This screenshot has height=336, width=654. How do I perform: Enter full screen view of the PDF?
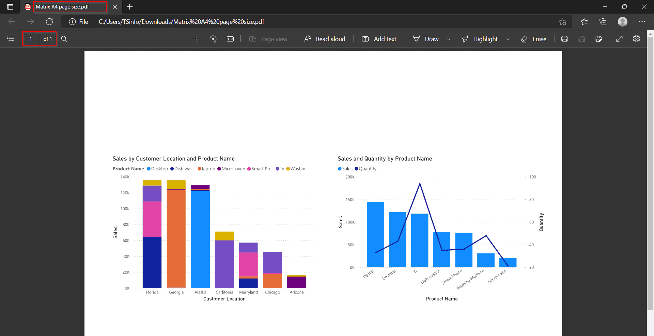coord(619,39)
